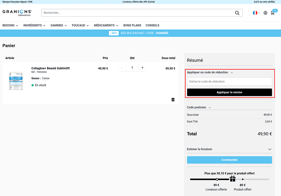Expand the Code praticien section
The image size is (281, 196).
199,107
